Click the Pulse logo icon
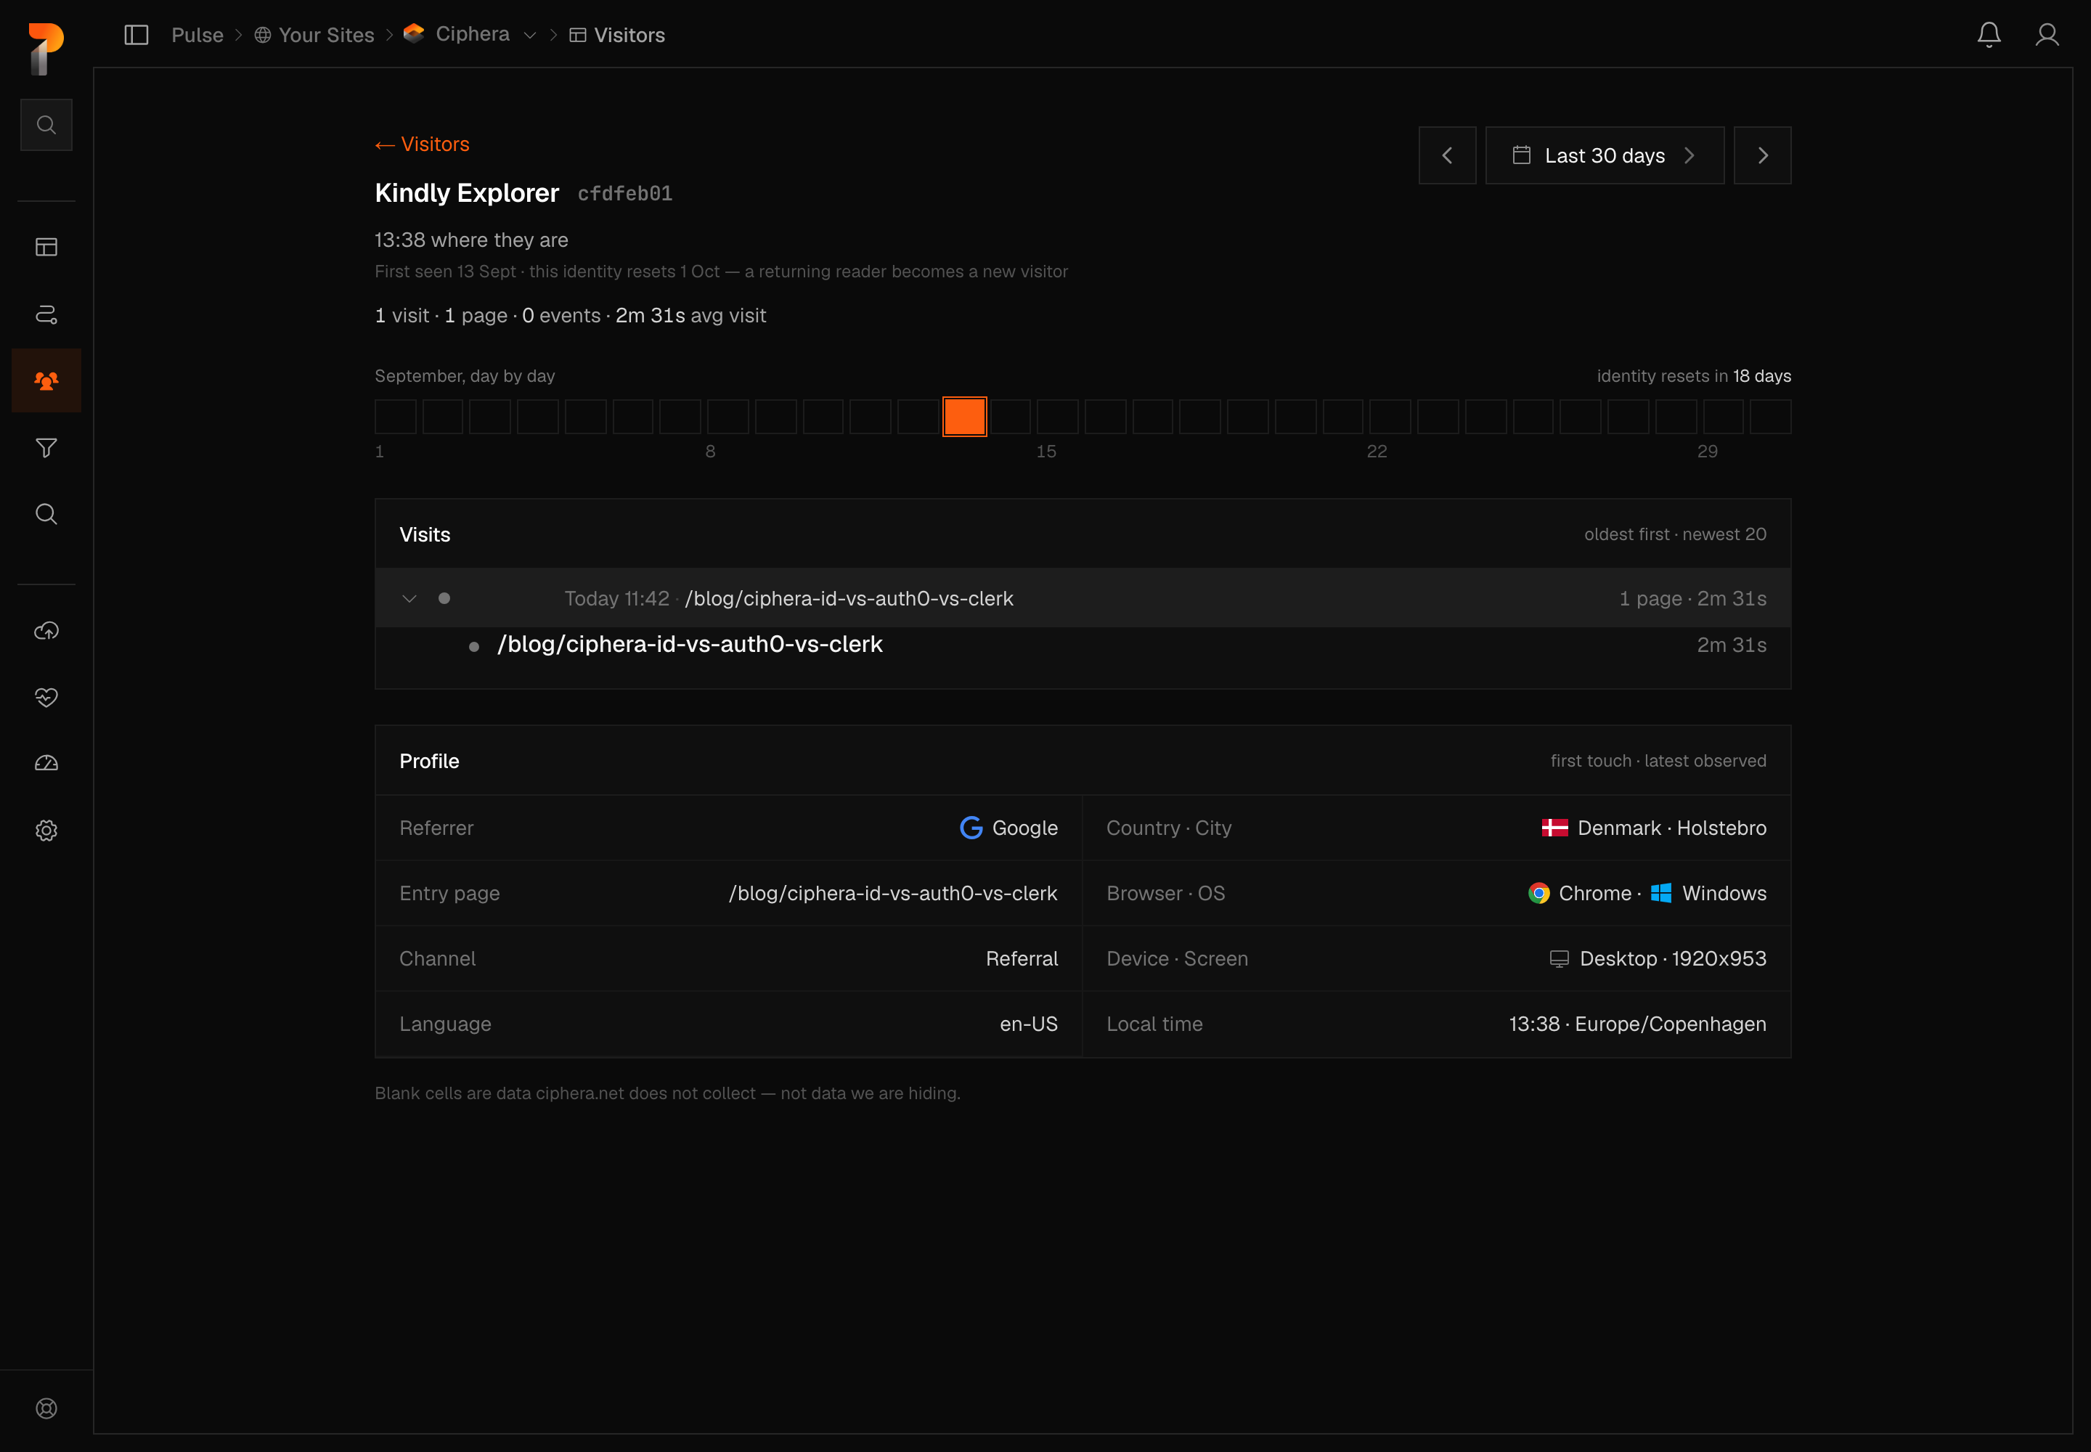2091x1452 pixels. coord(46,49)
